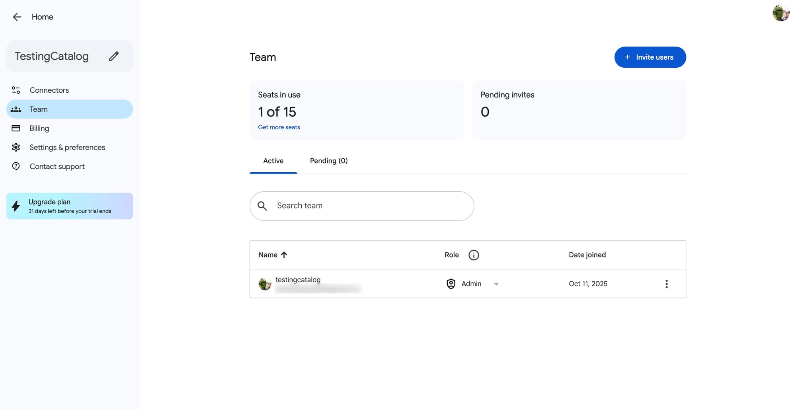Open Settings & preferences
Screen dimensions: 796x409
[70, 147]
